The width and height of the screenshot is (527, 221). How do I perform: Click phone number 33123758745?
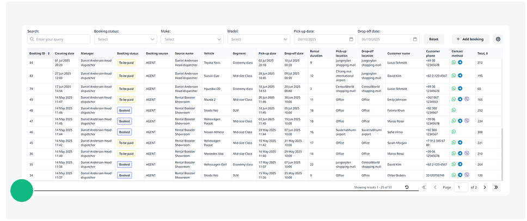[436, 175]
